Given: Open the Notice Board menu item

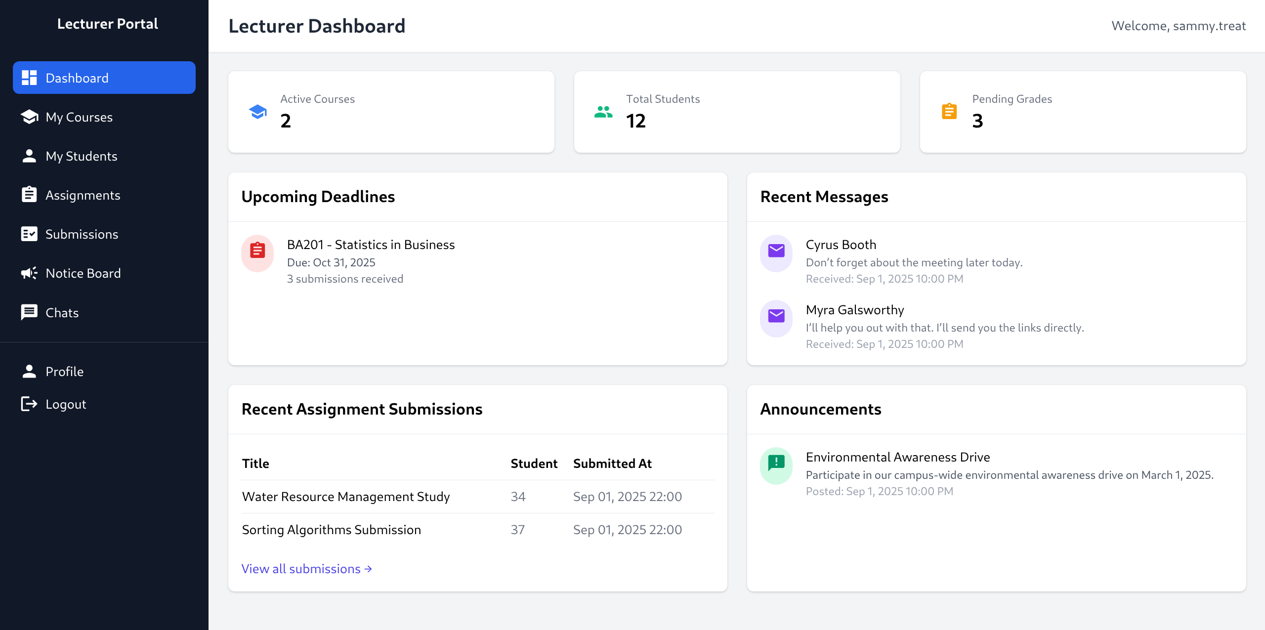Looking at the screenshot, I should 83,273.
